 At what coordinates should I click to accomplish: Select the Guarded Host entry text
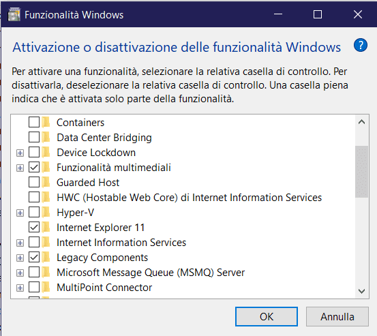pos(88,183)
